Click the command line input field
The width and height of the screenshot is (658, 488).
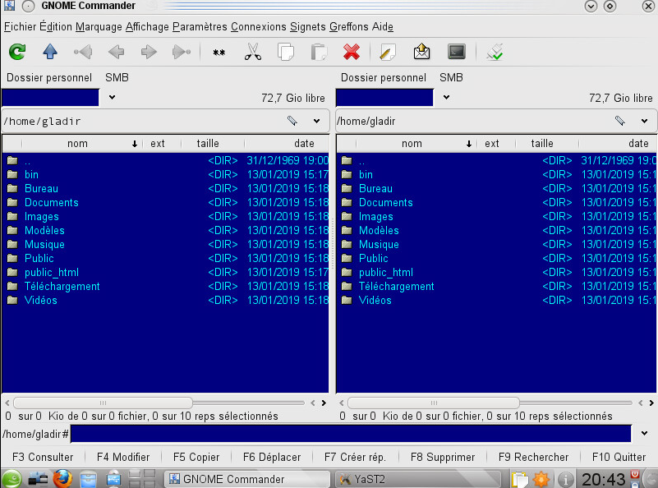coord(350,433)
